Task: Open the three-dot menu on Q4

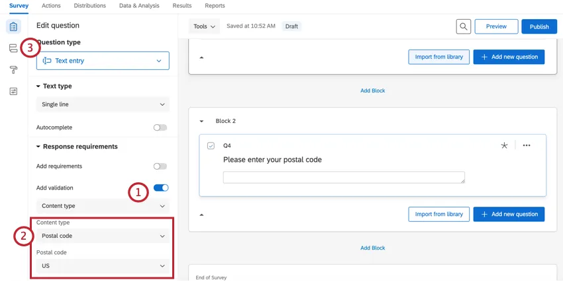Action: coord(527,145)
